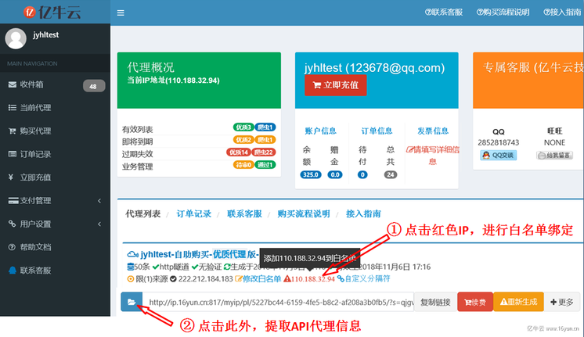
Task: Select the 购买流程说明 breadcrumb tab
Action: (304, 213)
